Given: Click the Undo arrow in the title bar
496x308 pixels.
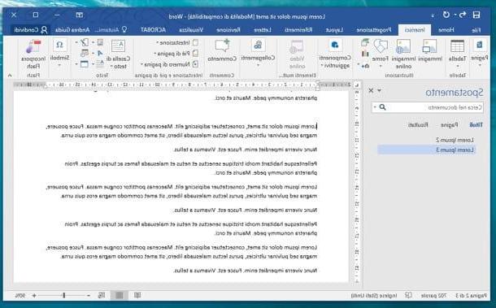Looking at the screenshot, I should [463, 15].
